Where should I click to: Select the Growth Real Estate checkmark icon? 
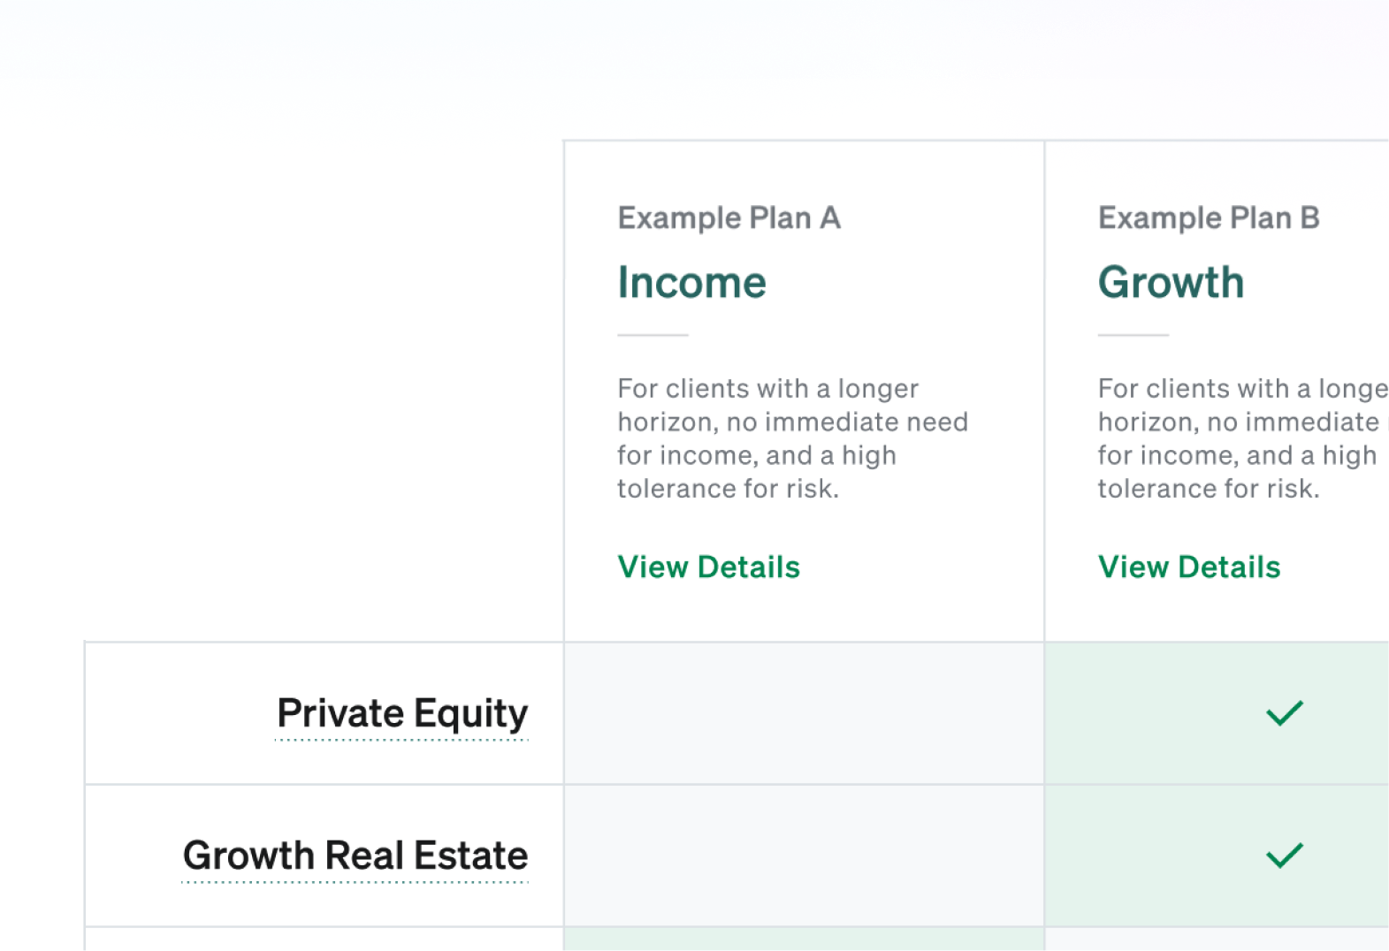[x=1285, y=855]
